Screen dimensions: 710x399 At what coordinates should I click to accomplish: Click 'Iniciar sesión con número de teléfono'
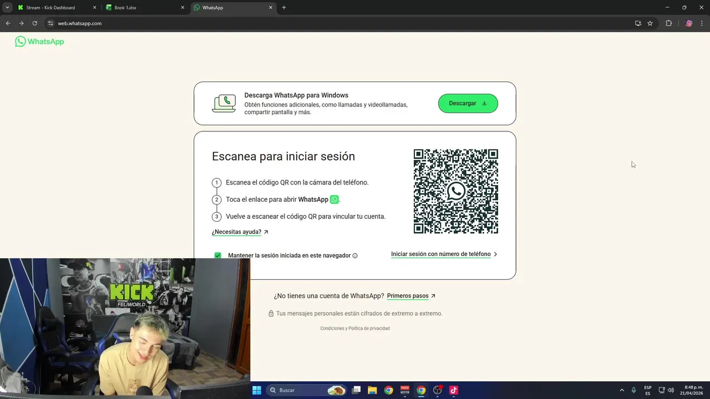[x=444, y=254]
